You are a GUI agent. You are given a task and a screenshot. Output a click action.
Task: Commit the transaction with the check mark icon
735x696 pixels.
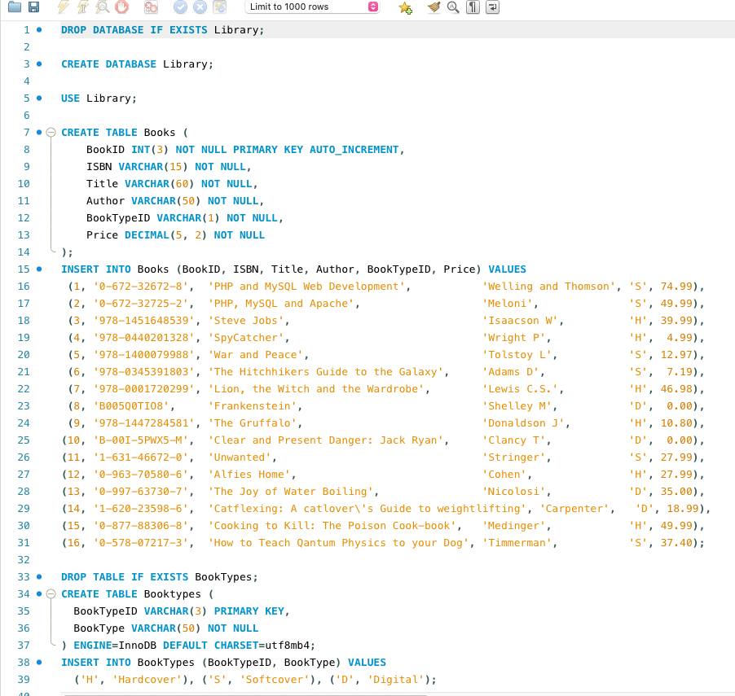tap(180, 7)
